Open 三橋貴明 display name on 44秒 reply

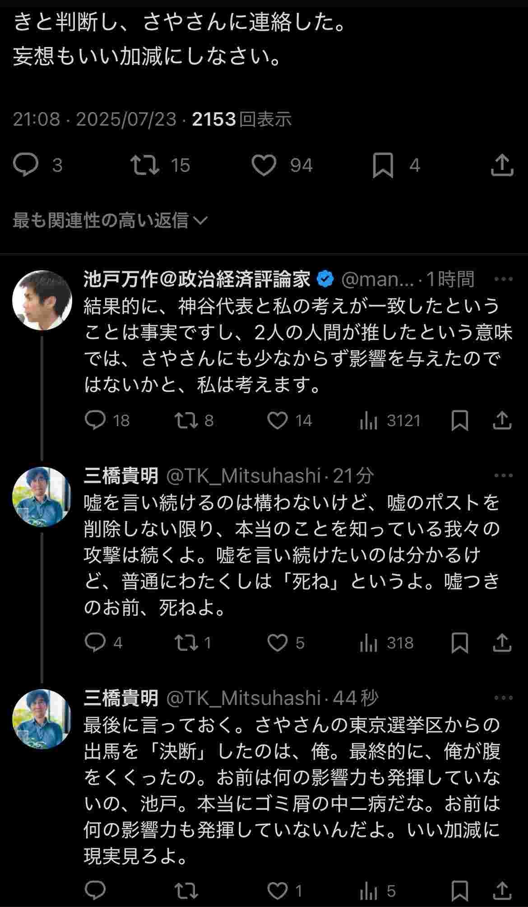(x=121, y=698)
